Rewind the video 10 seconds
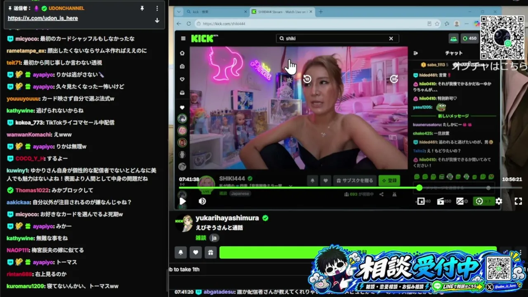This screenshot has width=528, height=297. [307, 79]
